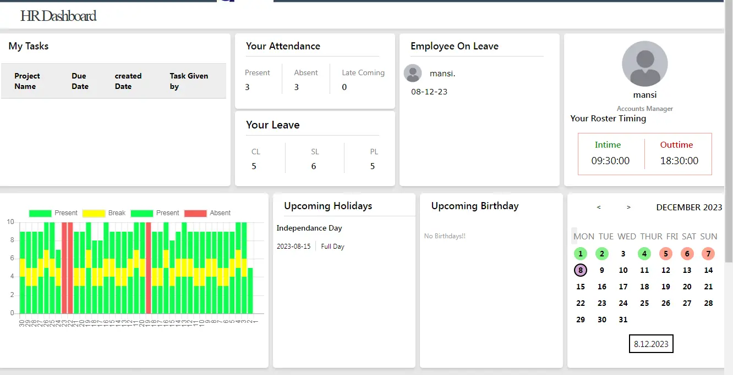Click the created Date column header
Image resolution: width=733 pixels, height=375 pixels.
(128, 81)
